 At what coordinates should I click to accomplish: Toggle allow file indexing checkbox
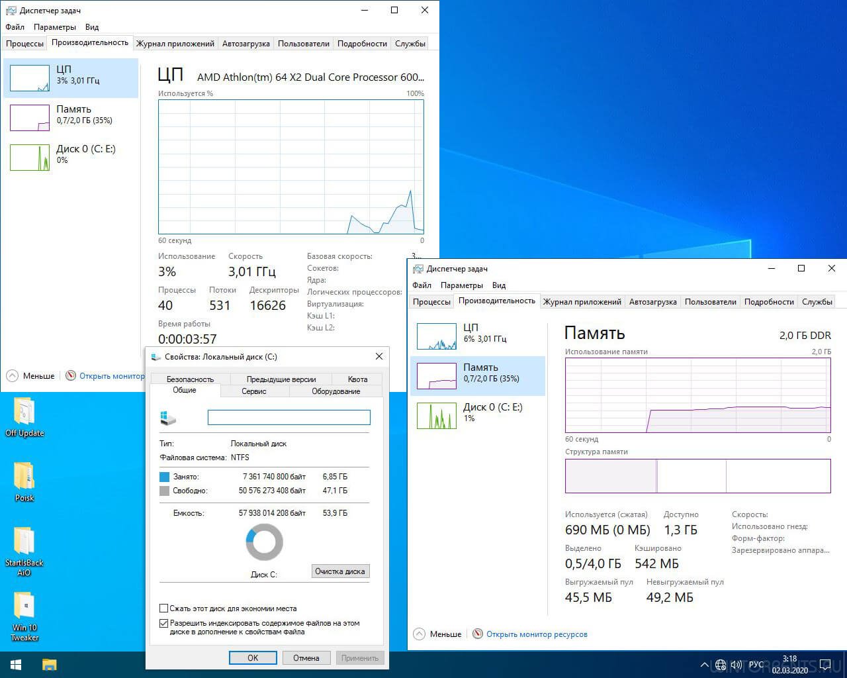(163, 623)
